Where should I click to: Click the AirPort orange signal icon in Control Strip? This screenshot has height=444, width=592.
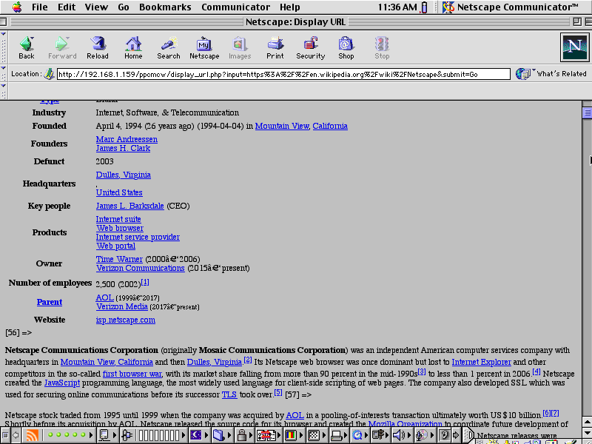(32, 435)
